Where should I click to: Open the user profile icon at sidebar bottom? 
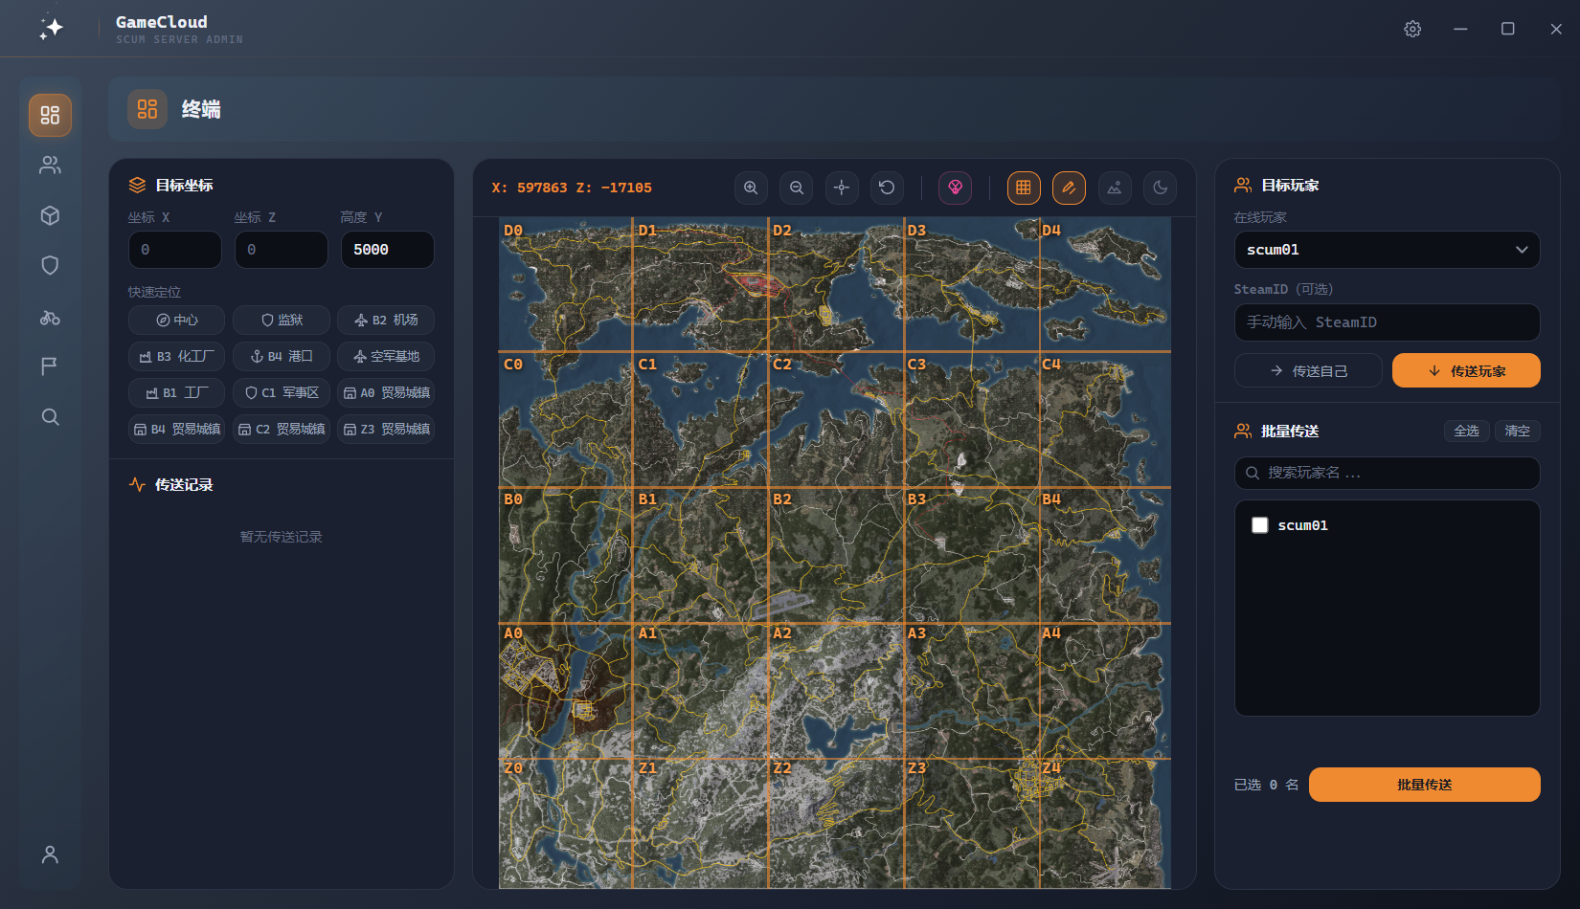click(x=50, y=854)
